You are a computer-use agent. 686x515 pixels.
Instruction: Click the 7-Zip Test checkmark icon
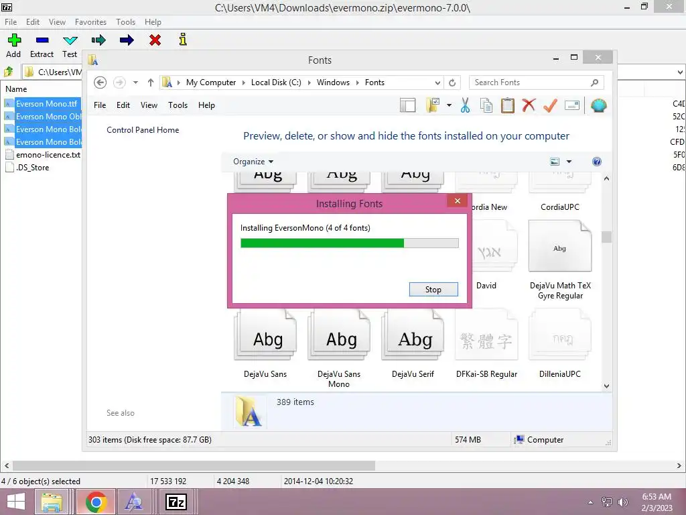click(x=70, y=40)
